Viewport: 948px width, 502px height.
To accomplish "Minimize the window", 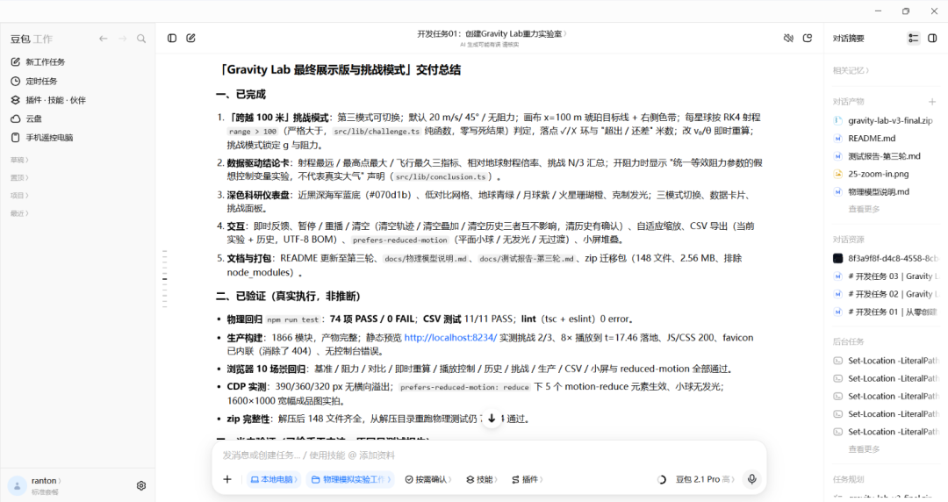I will (879, 11).
